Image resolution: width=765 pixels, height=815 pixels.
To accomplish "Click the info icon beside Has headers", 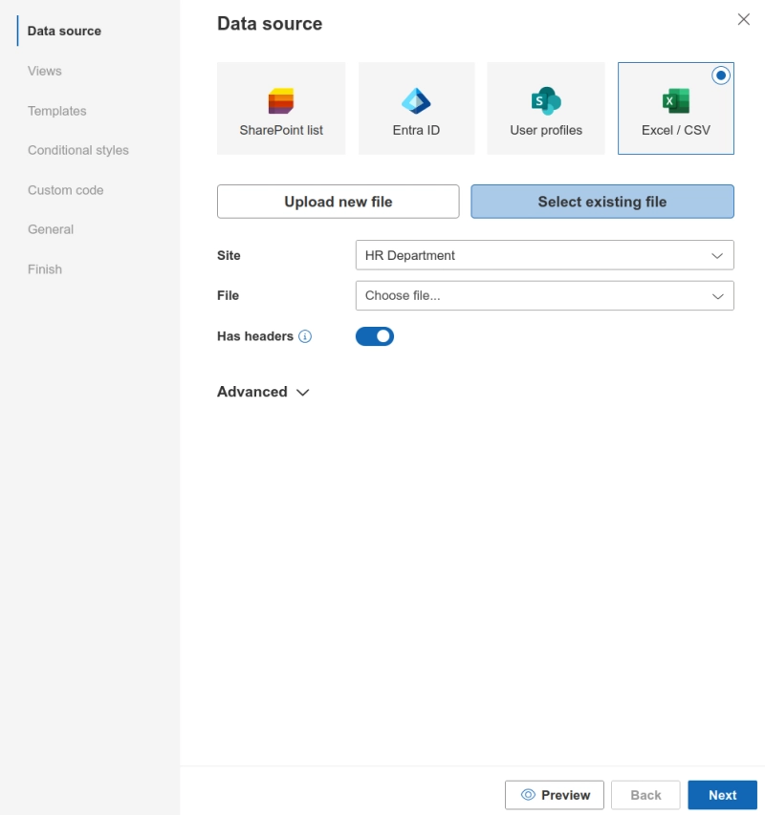I will (305, 336).
